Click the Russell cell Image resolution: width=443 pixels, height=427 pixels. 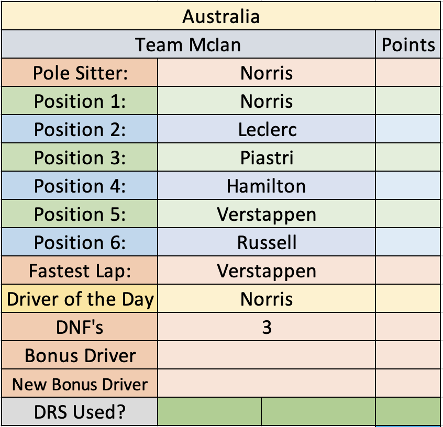coord(267,242)
